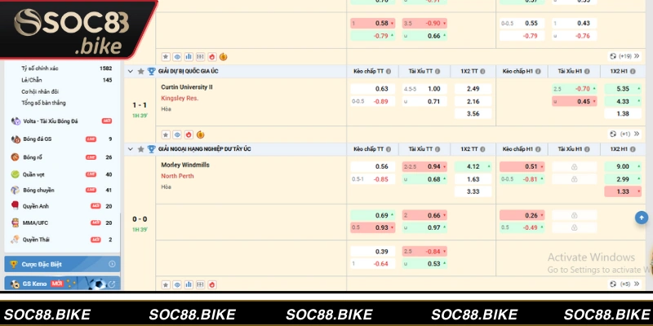The height and width of the screenshot is (326, 653).
Task: Click the Bóng đá GS football icon
Action: tap(15, 139)
